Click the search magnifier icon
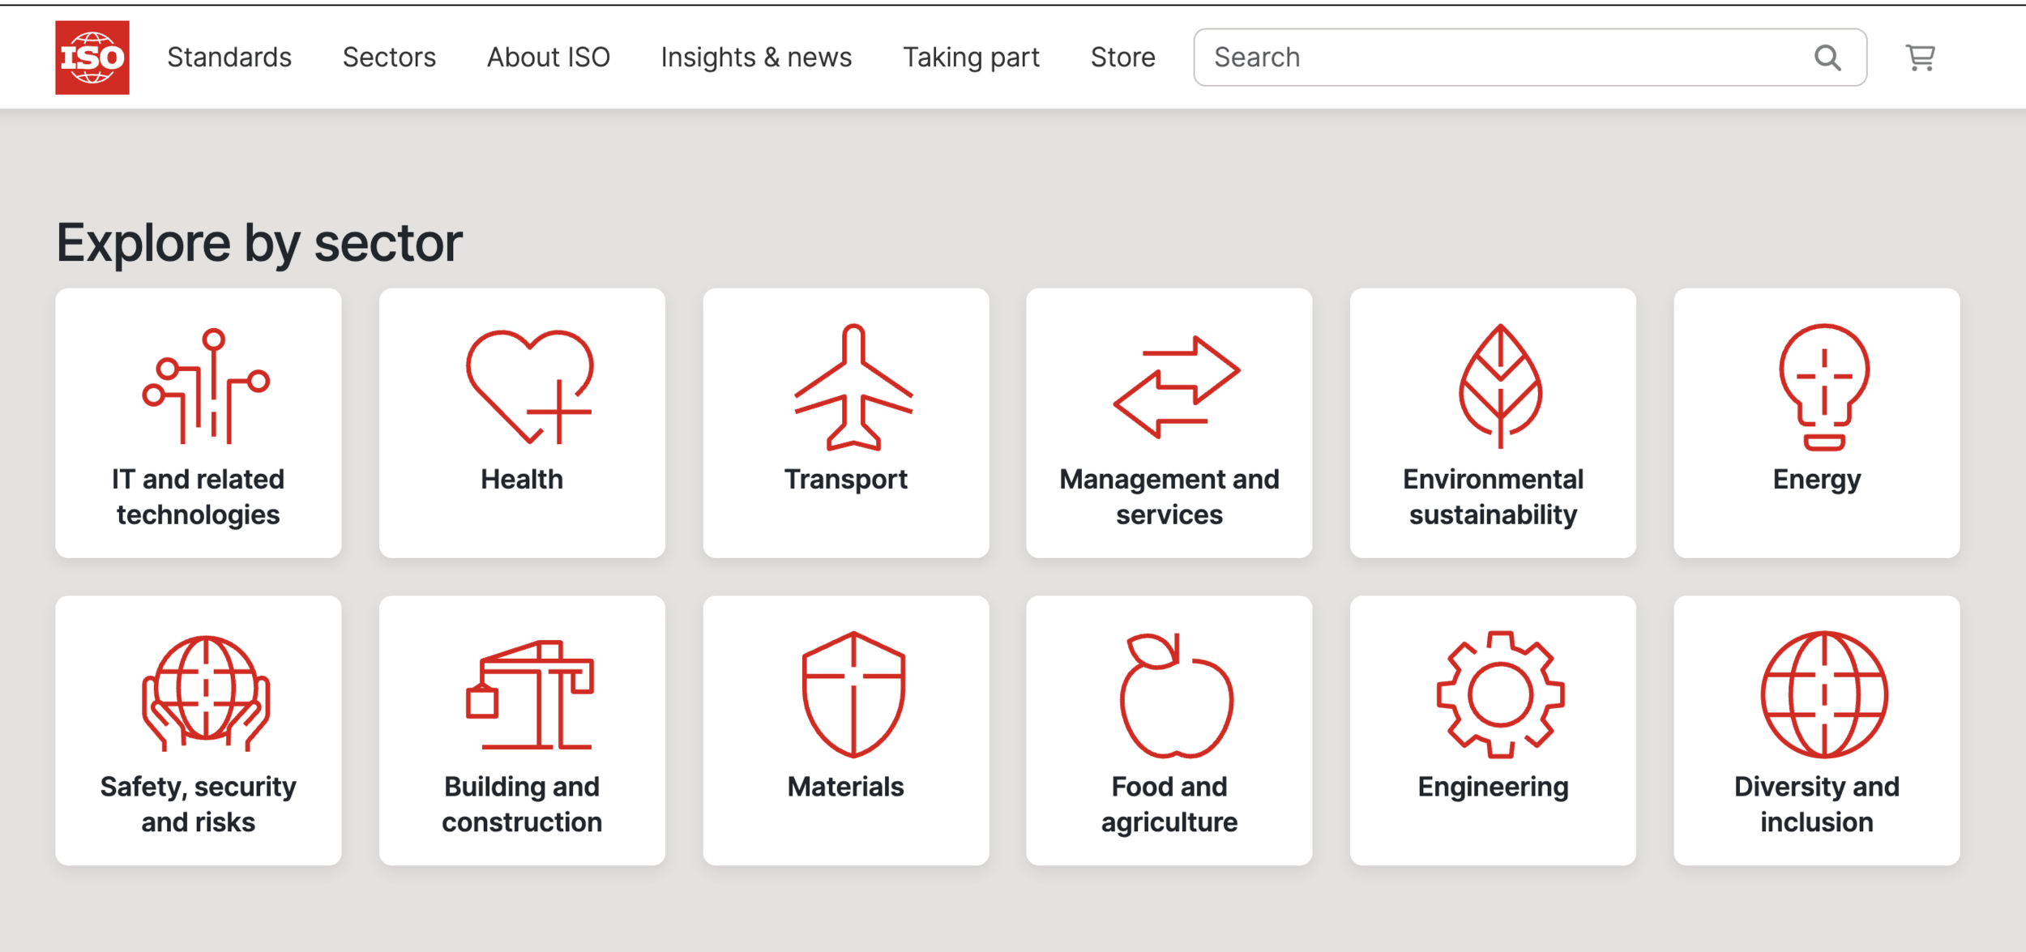The height and width of the screenshot is (952, 2026). [1827, 58]
